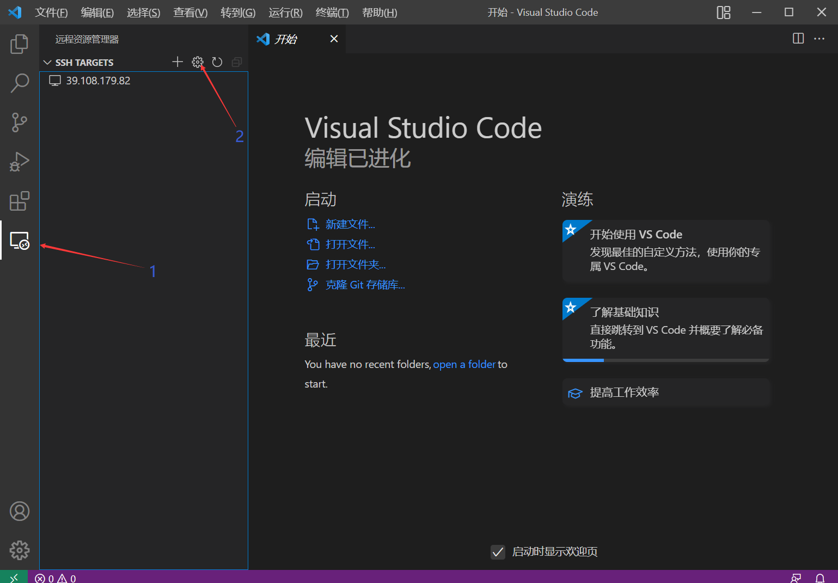Click 打开文件... link
The image size is (838, 583).
[x=350, y=244]
